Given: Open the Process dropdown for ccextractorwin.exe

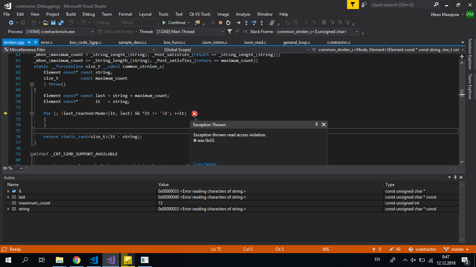Looking at the screenshot, I should click(92, 32).
